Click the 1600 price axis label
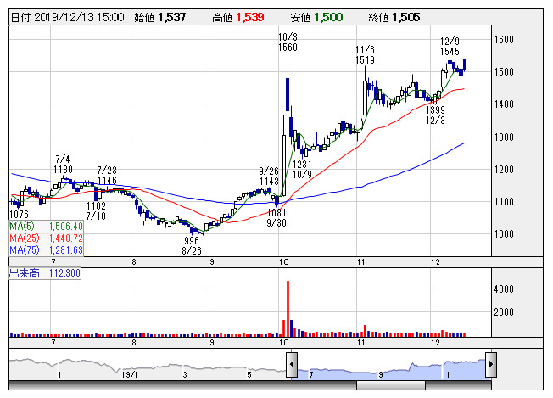 pos(504,40)
